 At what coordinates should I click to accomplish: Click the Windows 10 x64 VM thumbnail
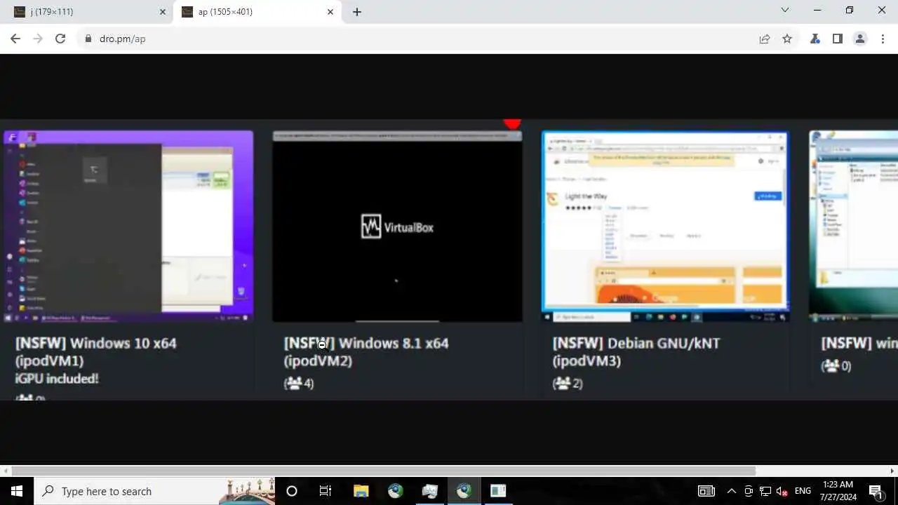pyautogui.click(x=128, y=226)
